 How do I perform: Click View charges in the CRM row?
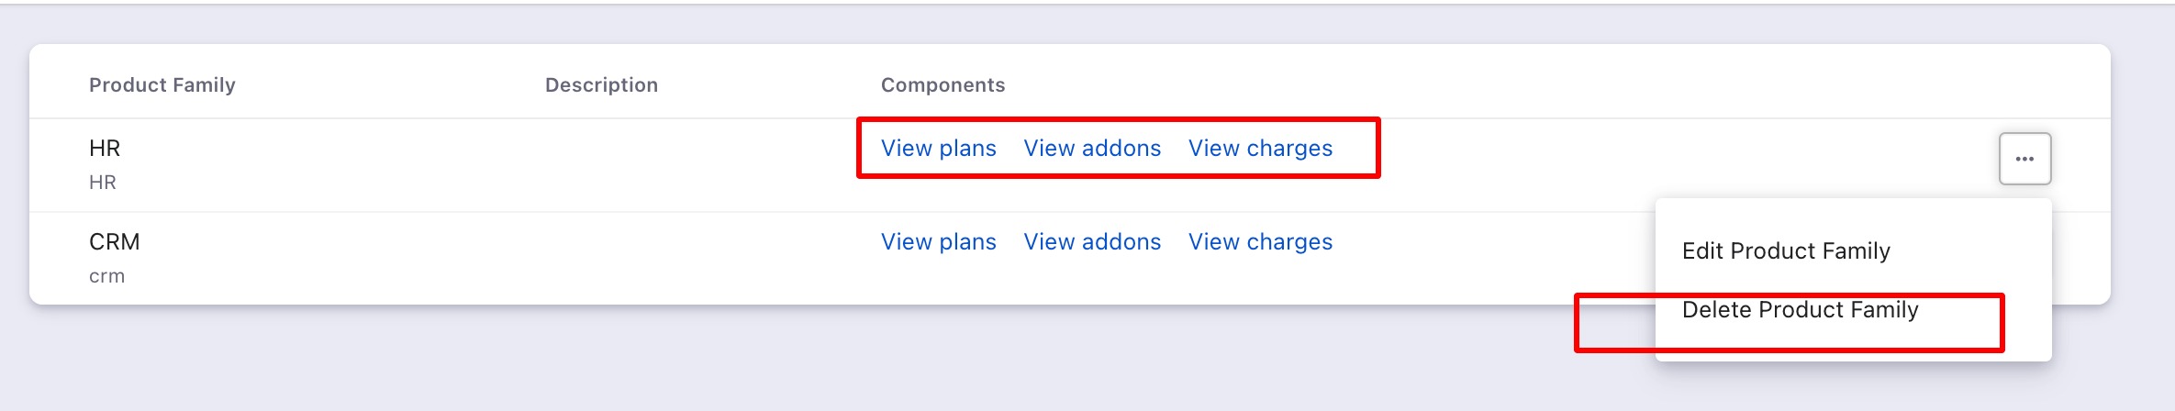[1260, 242]
